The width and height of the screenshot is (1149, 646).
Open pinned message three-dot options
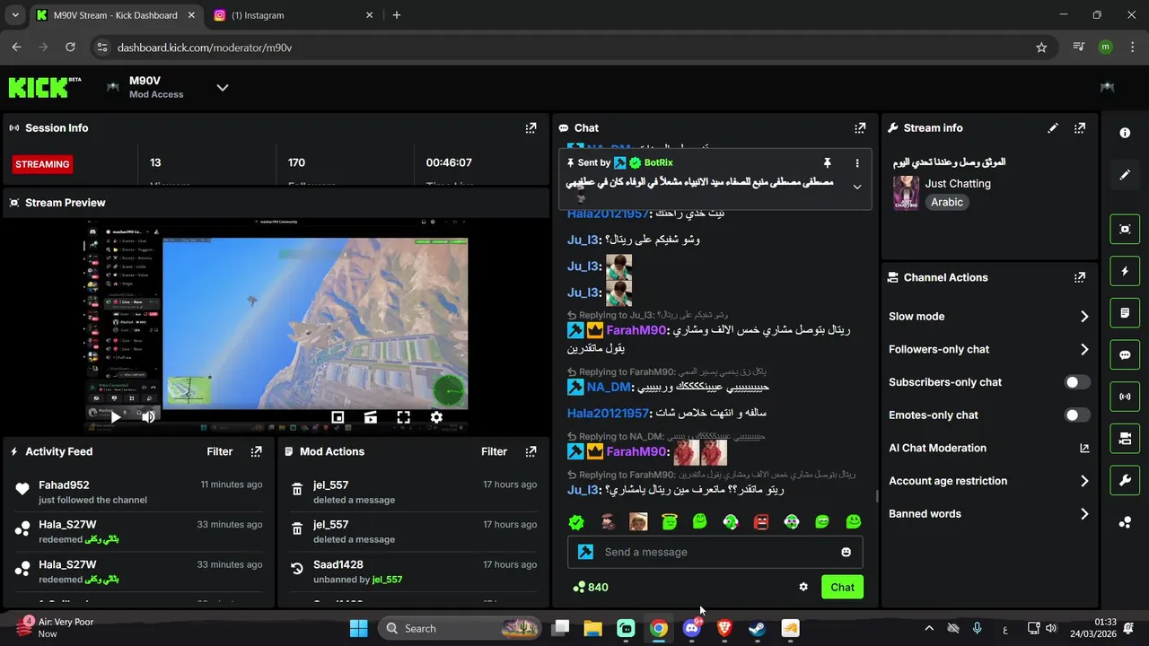(x=857, y=163)
